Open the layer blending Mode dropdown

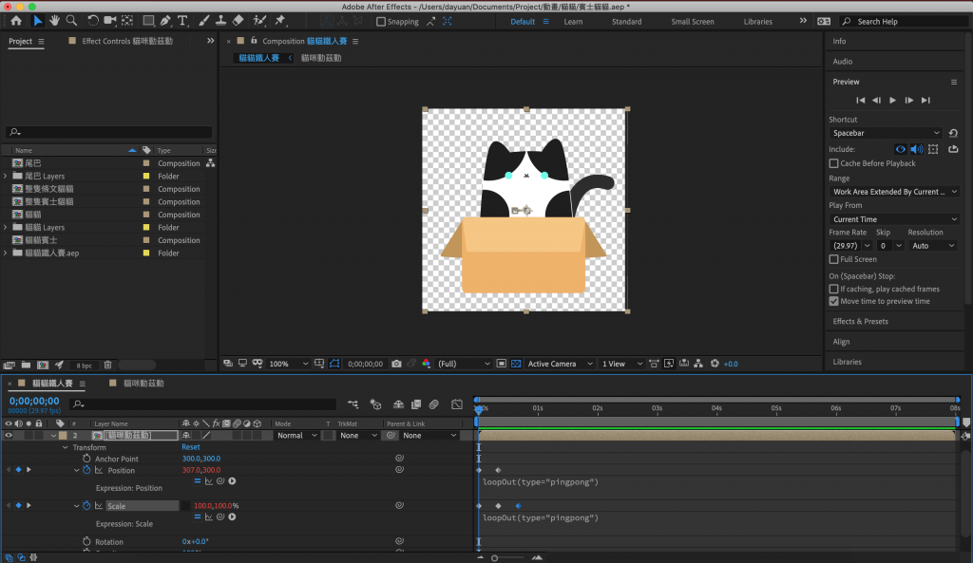pos(296,436)
